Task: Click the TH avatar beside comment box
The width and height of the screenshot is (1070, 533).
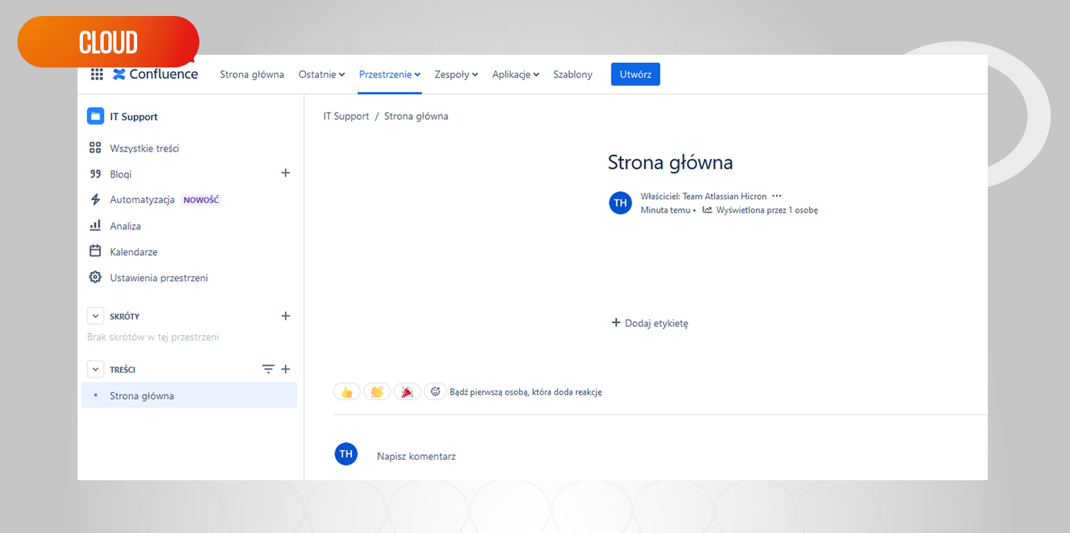Action: tap(346, 454)
